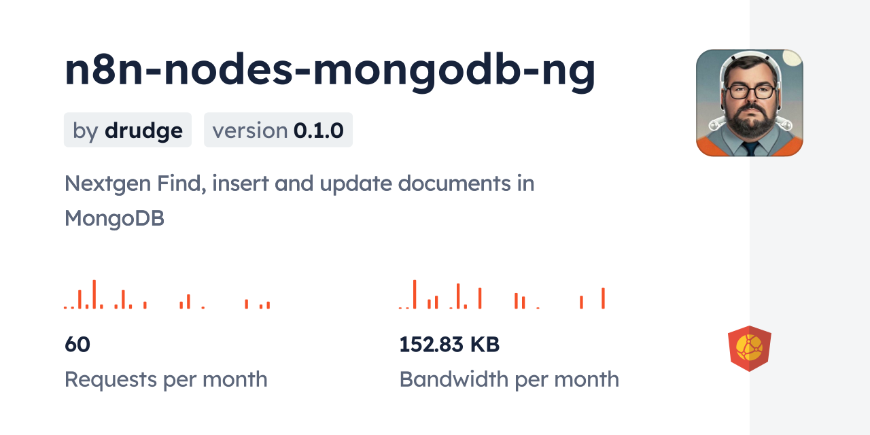
Task: Click the rightmost bar in the bandwidth chart
Action: coord(603,298)
